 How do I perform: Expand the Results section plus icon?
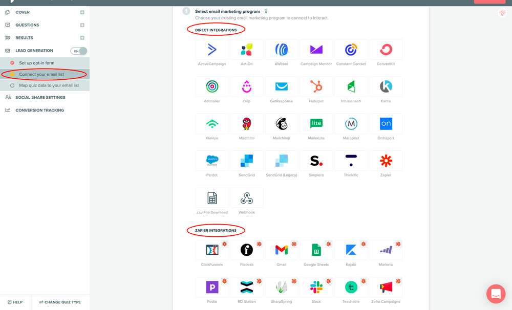(82, 38)
